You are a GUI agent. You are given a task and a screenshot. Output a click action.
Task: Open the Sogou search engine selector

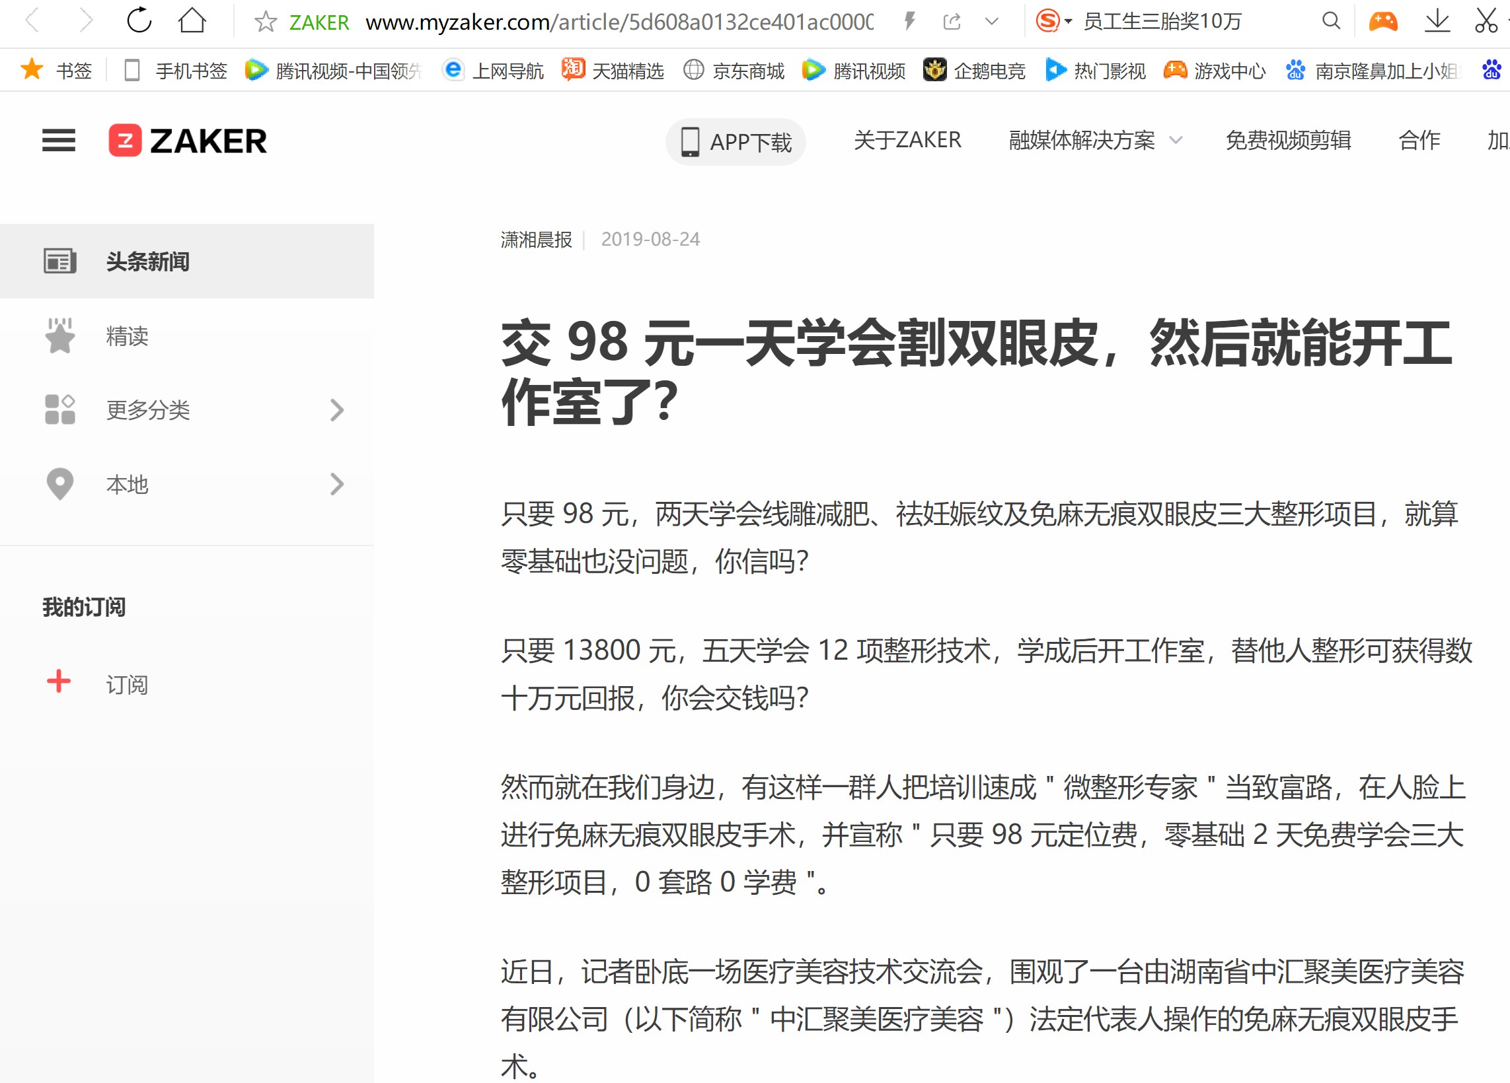click(1053, 21)
